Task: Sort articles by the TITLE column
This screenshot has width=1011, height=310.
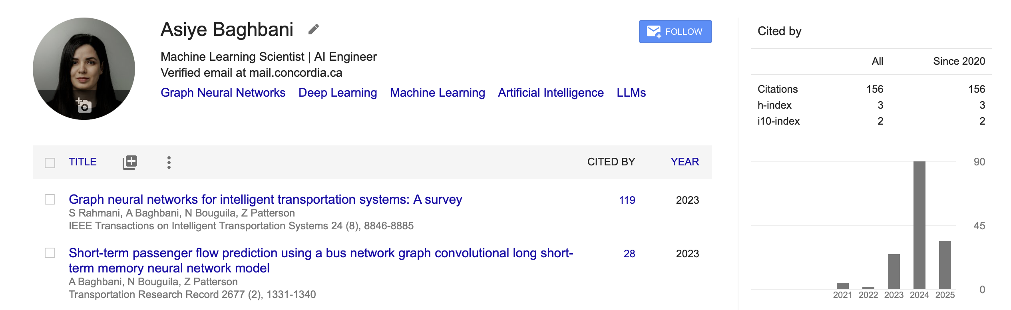Action: [83, 162]
